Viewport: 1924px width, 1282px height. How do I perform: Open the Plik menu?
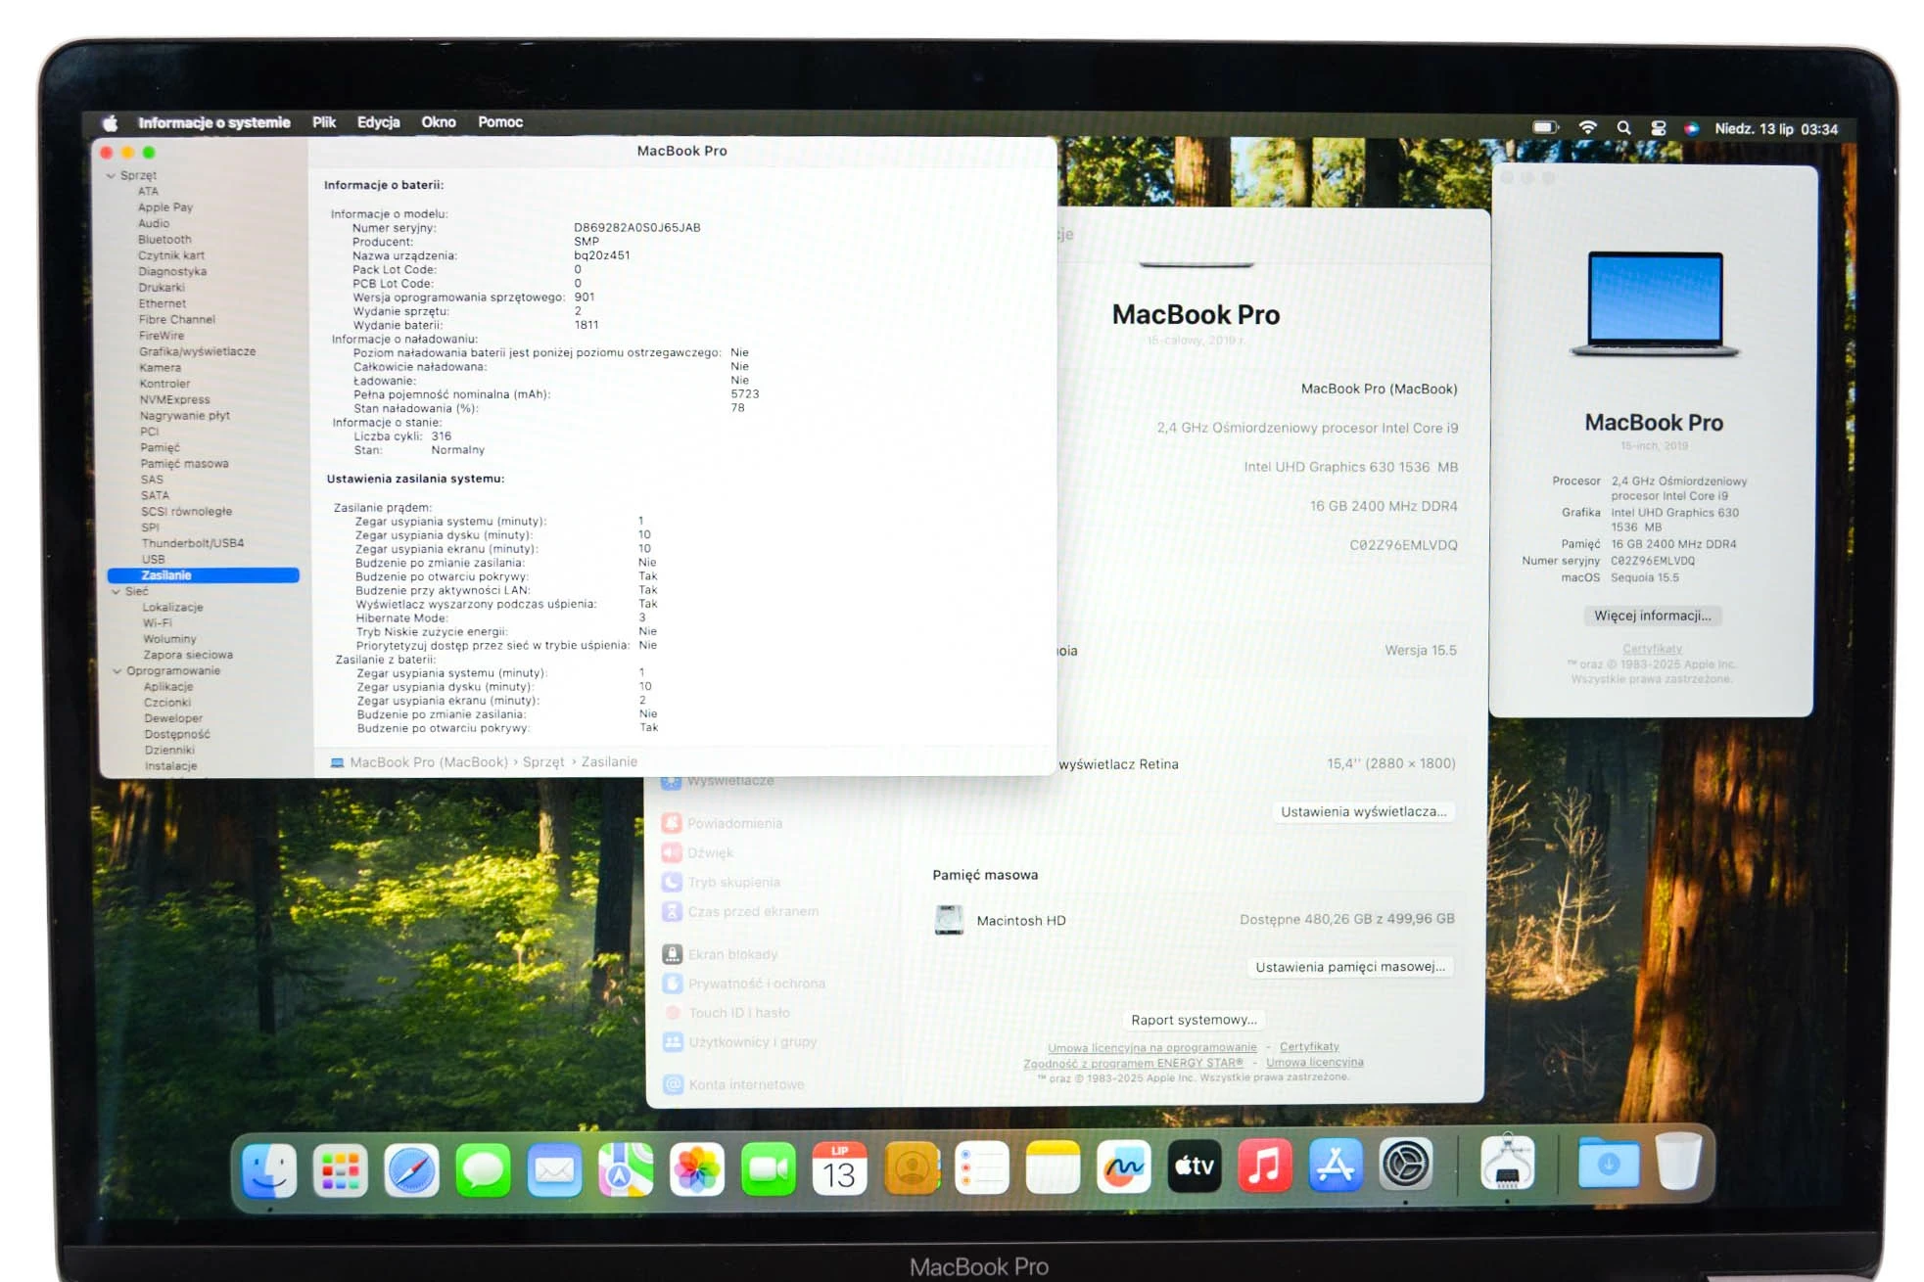324,122
